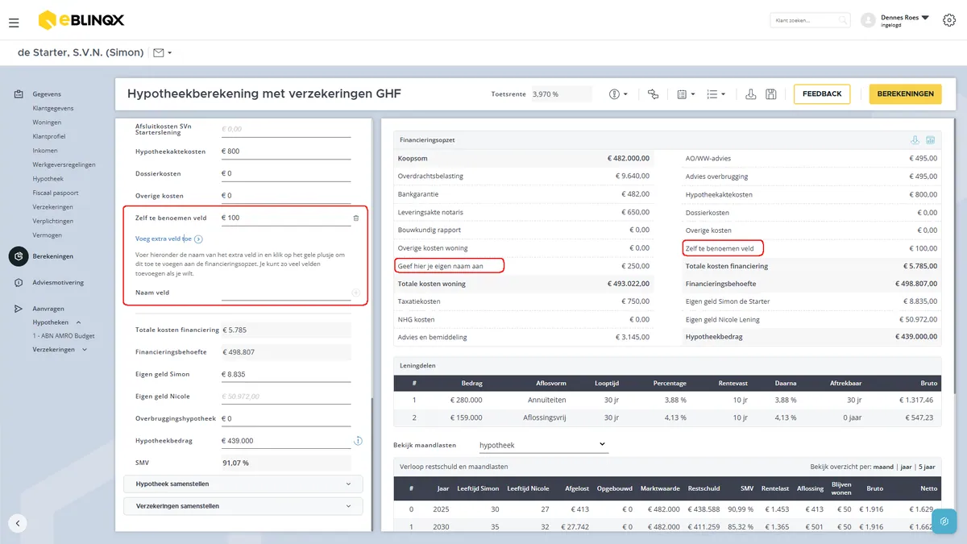This screenshot has height=544, width=967.
Task: Open the calculator options dropdown
Action: coord(686,94)
